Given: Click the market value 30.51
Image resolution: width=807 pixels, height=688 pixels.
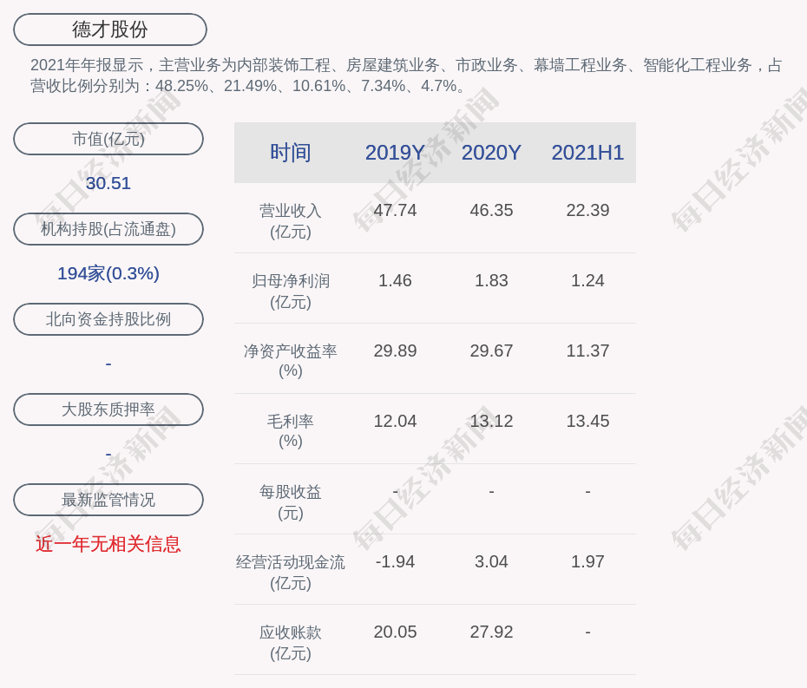Looking at the screenshot, I should 108,183.
